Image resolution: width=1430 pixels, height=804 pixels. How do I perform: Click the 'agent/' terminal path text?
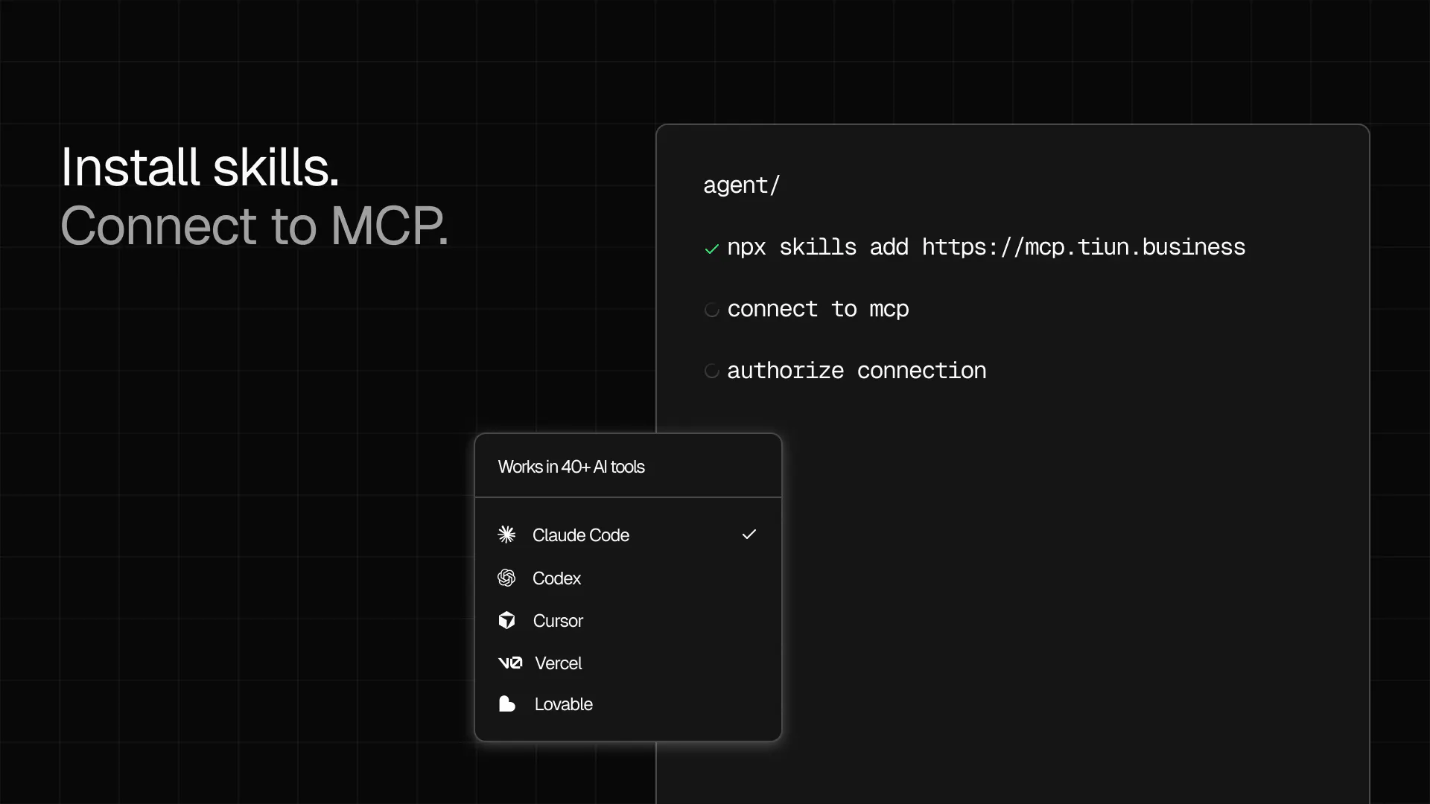pyautogui.click(x=741, y=185)
